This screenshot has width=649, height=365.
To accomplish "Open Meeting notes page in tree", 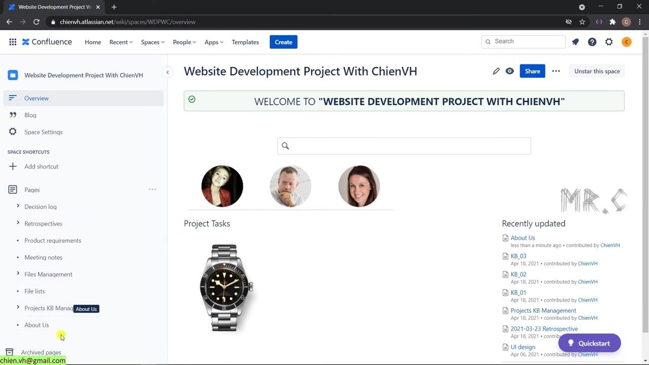I will click(x=43, y=257).
